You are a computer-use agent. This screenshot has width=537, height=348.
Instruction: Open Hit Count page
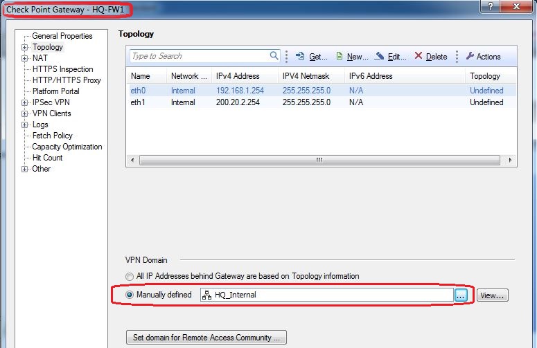coord(47,158)
